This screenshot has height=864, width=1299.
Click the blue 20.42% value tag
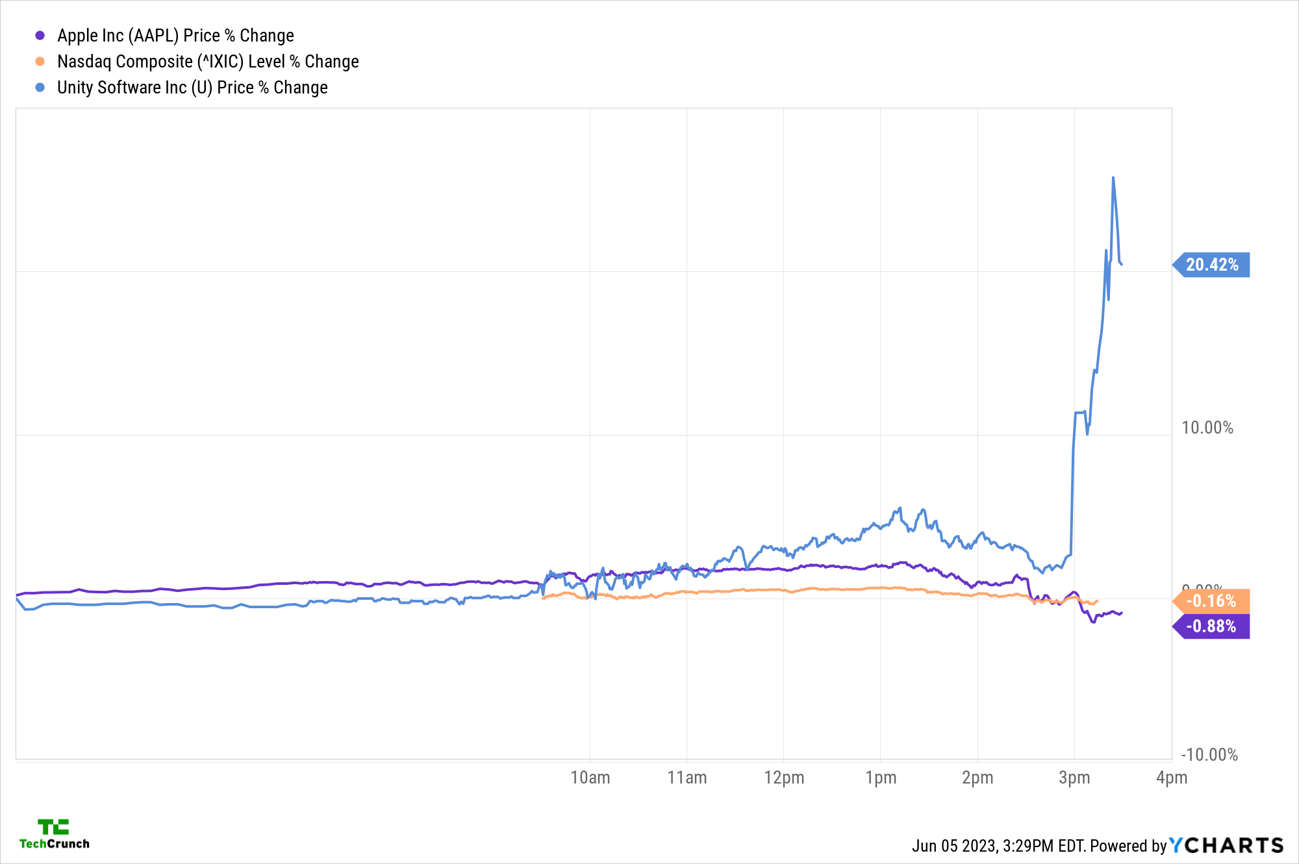(1212, 265)
